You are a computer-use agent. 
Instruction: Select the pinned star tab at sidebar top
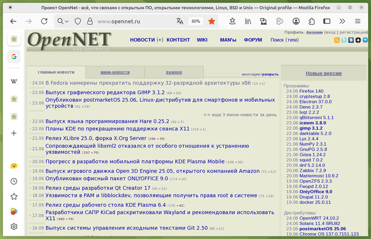14,39
